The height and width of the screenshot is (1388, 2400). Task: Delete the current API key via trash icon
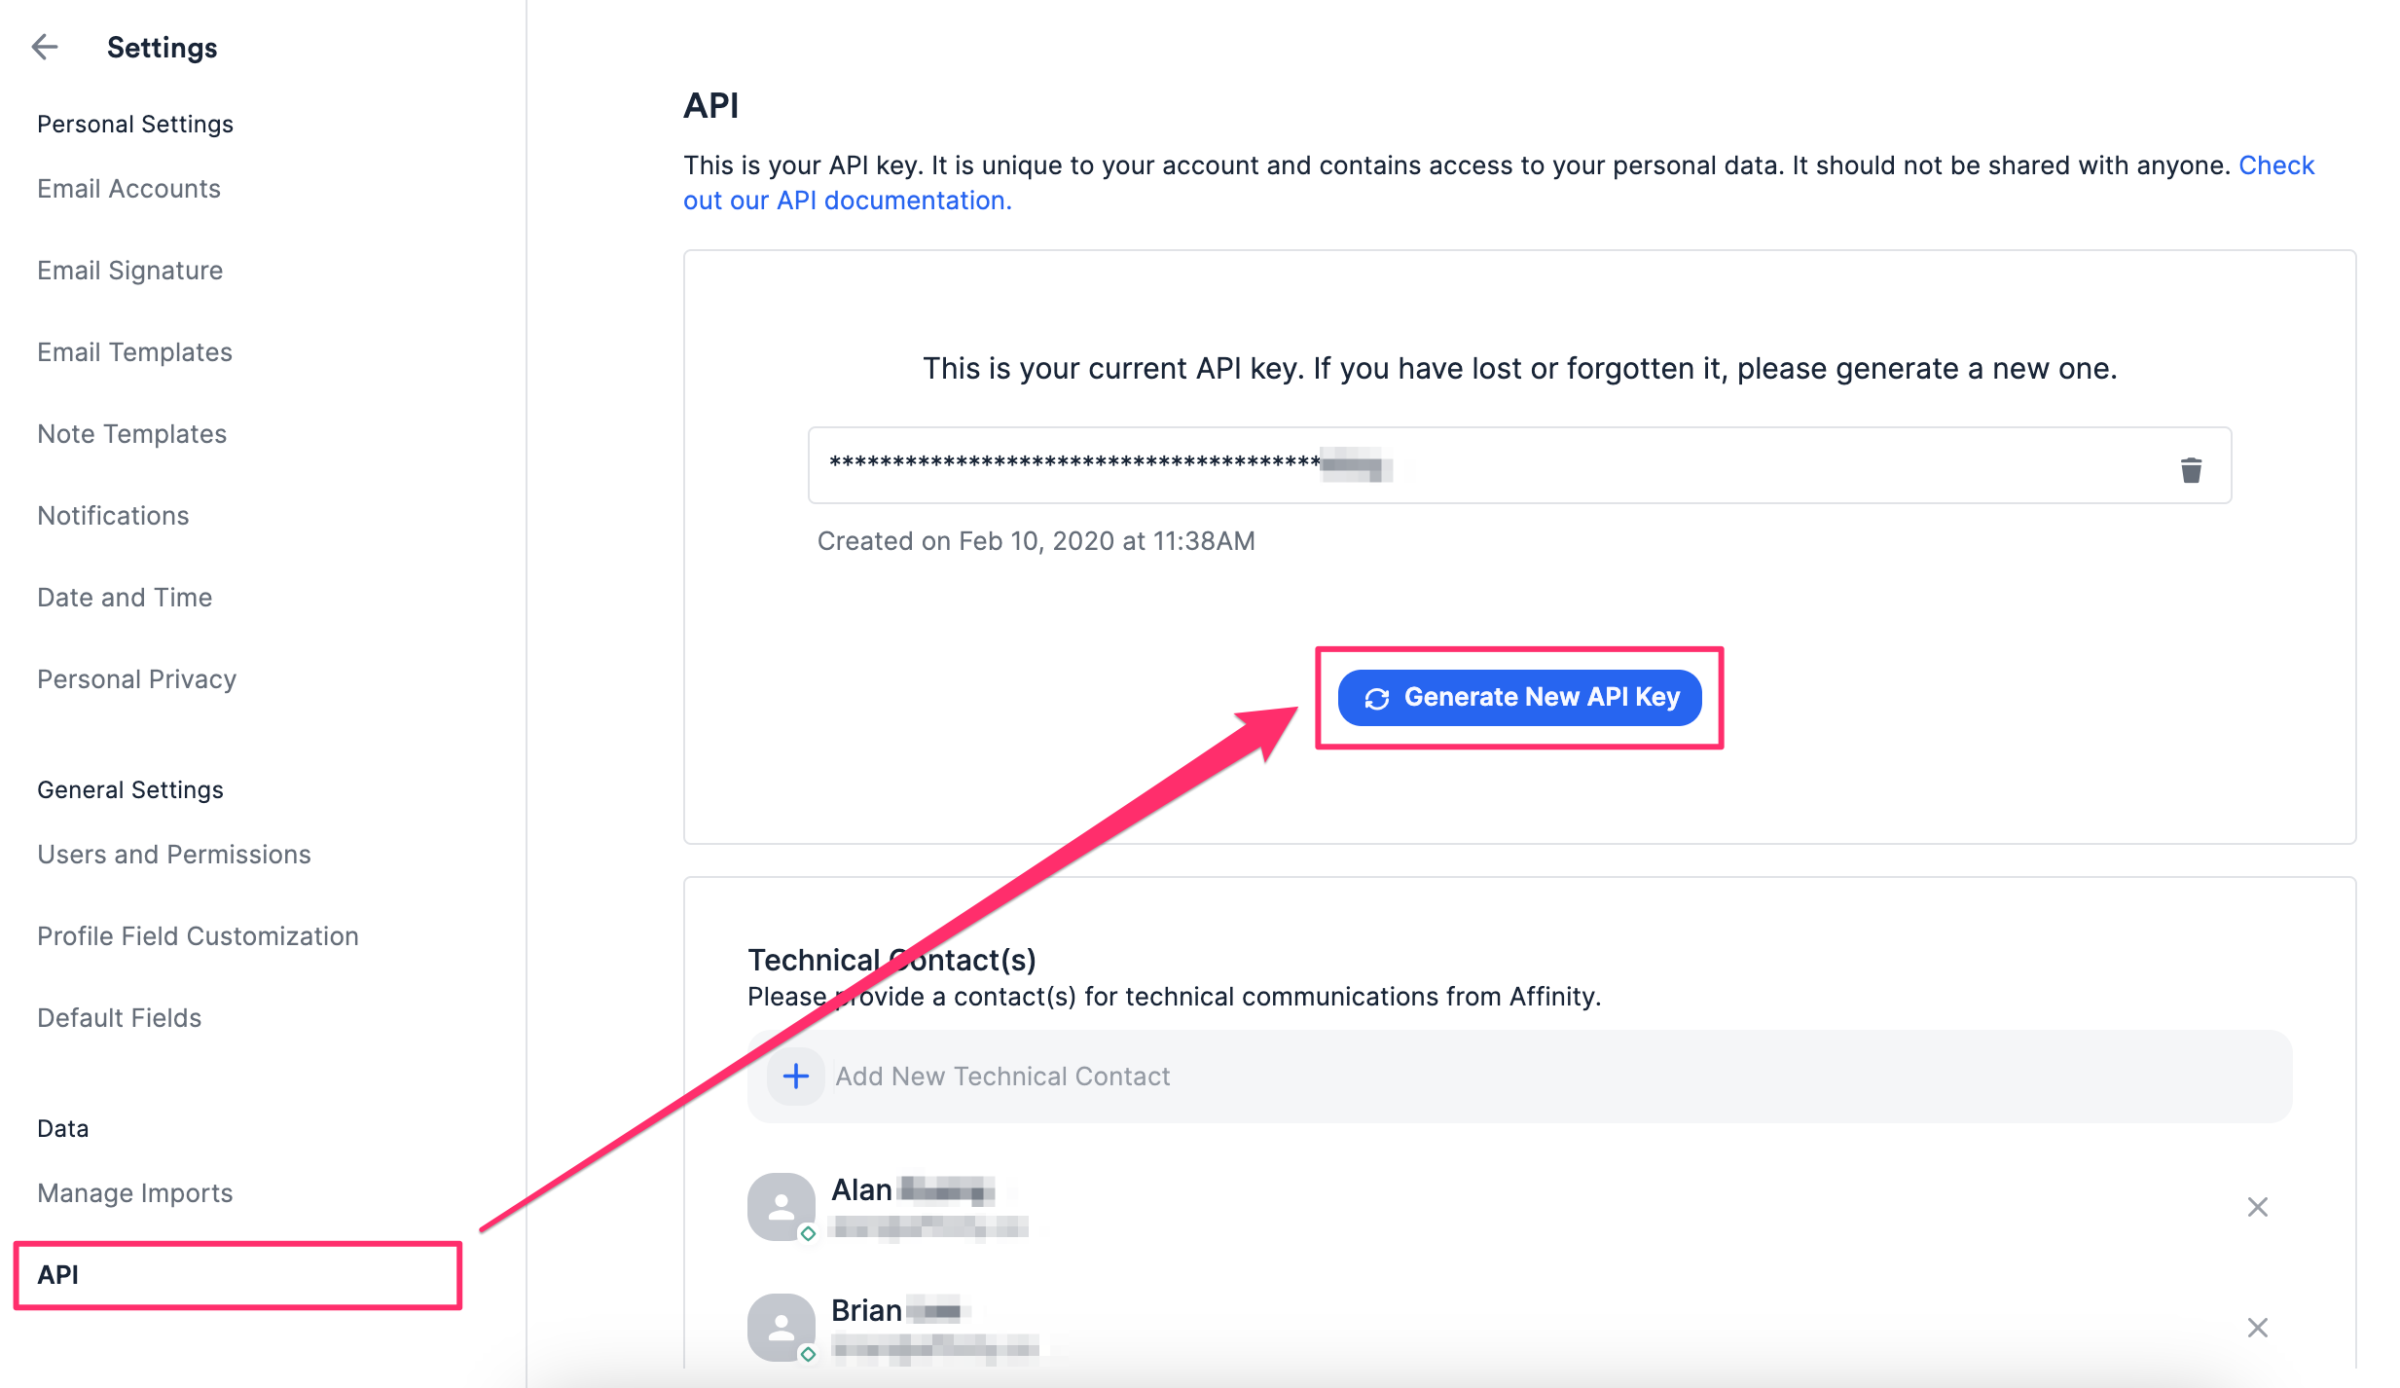(2191, 469)
